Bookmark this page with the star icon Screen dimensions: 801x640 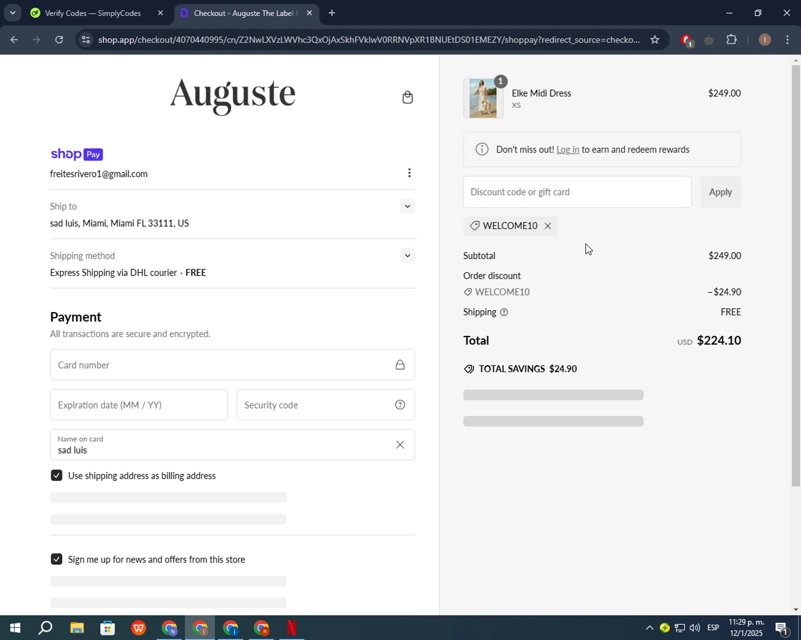click(655, 39)
